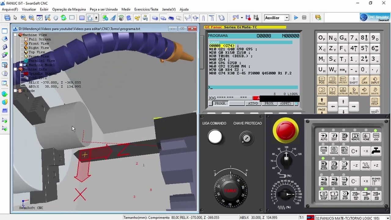Image resolution: width=391 pixels, height=220 pixels.
Task: Open the Visualizar menu
Action: pyautogui.click(x=29, y=9)
